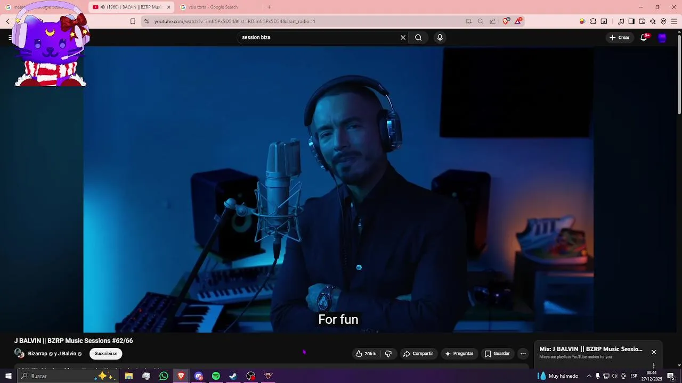Open Brave Shields lion icon

pyautogui.click(x=506, y=21)
